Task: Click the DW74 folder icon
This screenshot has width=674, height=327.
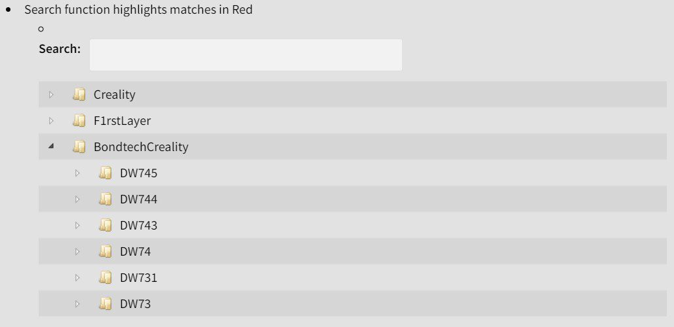Action: pyautogui.click(x=105, y=252)
